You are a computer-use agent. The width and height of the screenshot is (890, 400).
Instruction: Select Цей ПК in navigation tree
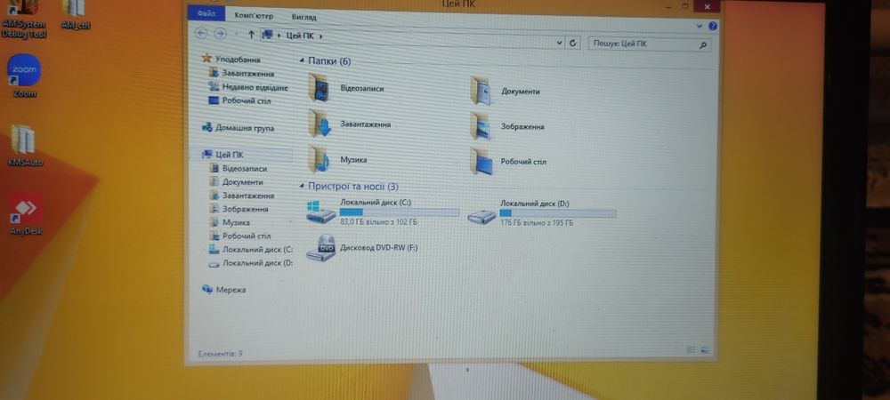tap(223, 155)
